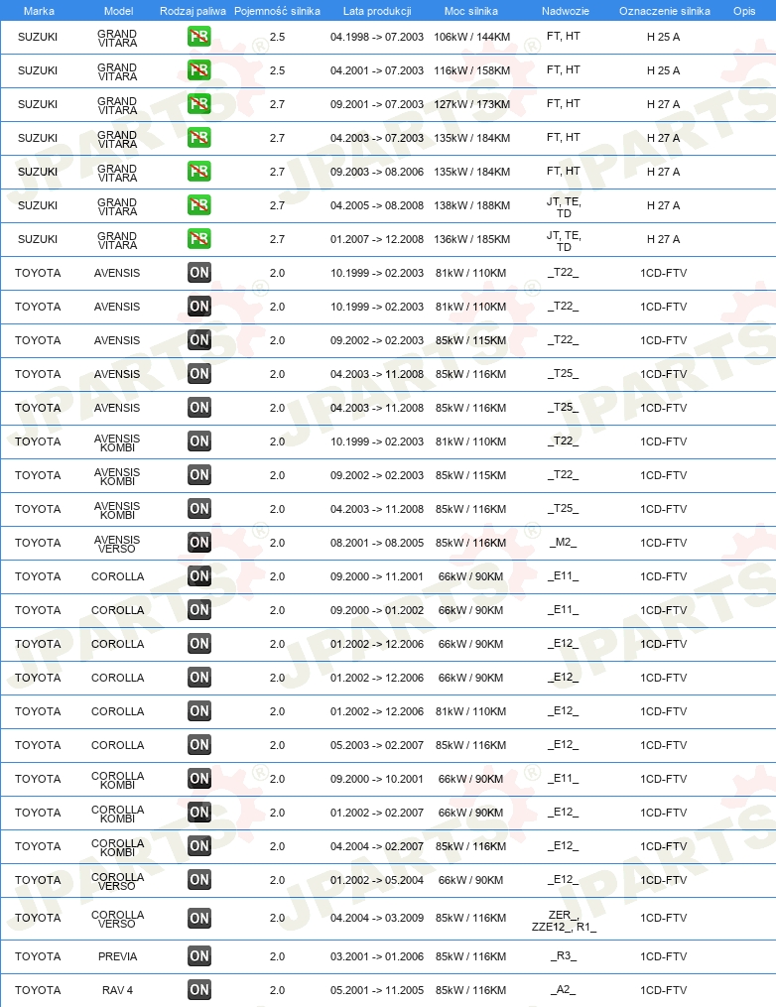Click ON icon for Corolla Verso 04.2004 -> 03.2009

point(199,918)
